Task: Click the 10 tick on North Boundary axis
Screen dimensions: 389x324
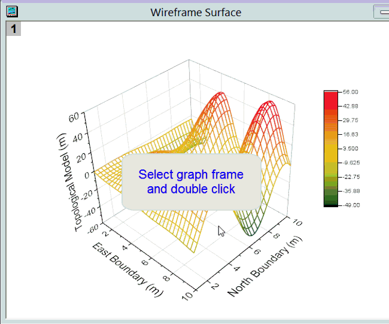Action: 296,222
